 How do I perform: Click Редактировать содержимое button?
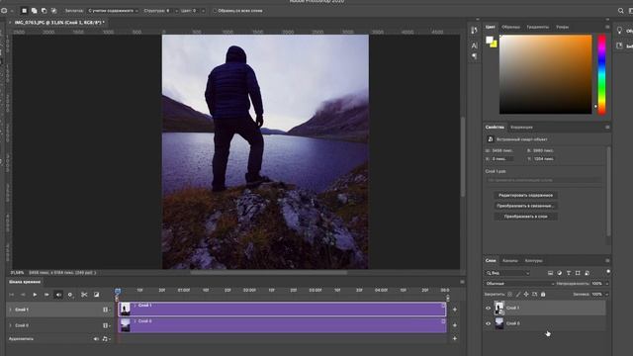525,196
